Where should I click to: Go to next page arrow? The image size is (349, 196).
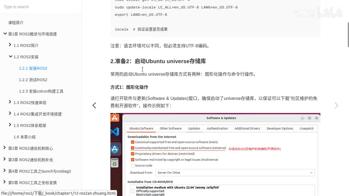[336, 105]
